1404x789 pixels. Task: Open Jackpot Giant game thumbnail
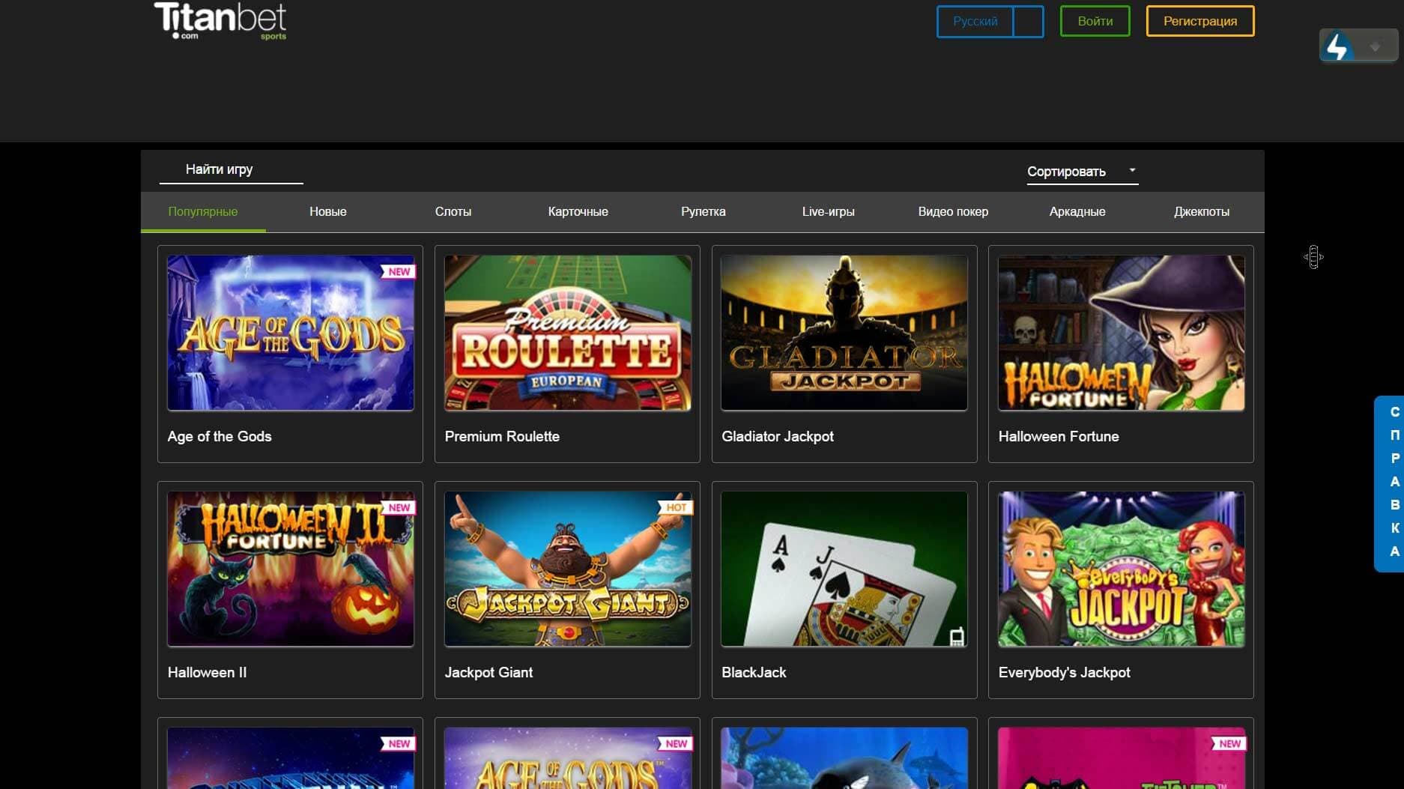pos(567,569)
